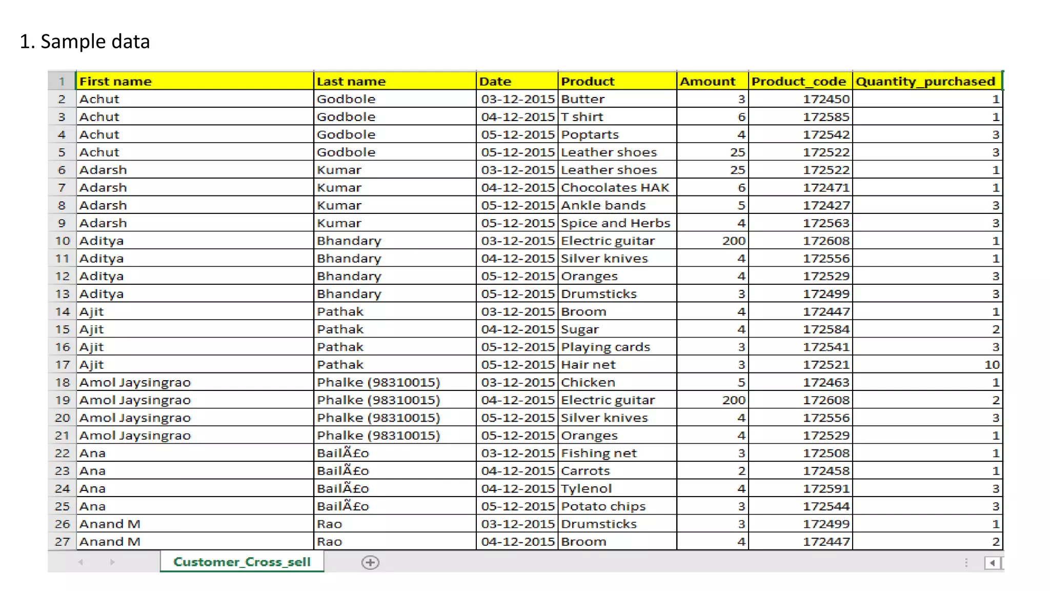The image size is (1050, 591).
Task: Click the Chocolates HAK cell
Action: pos(617,187)
